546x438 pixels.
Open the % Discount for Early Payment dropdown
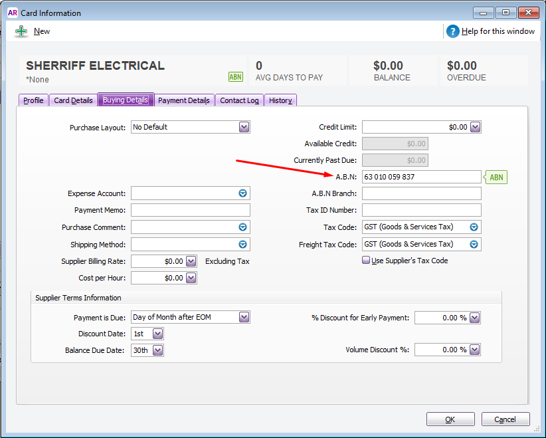point(475,318)
